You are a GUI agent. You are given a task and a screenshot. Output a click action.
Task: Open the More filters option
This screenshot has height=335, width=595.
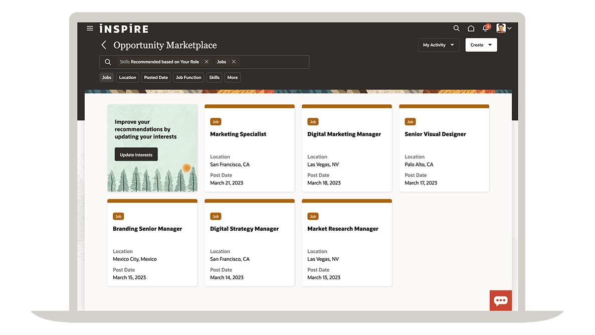(232, 77)
